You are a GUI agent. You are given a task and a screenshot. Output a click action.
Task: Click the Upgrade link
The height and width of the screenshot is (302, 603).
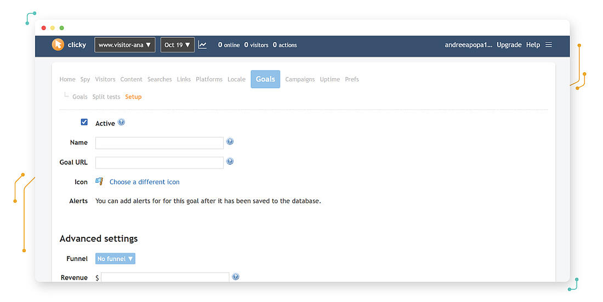[x=509, y=45]
